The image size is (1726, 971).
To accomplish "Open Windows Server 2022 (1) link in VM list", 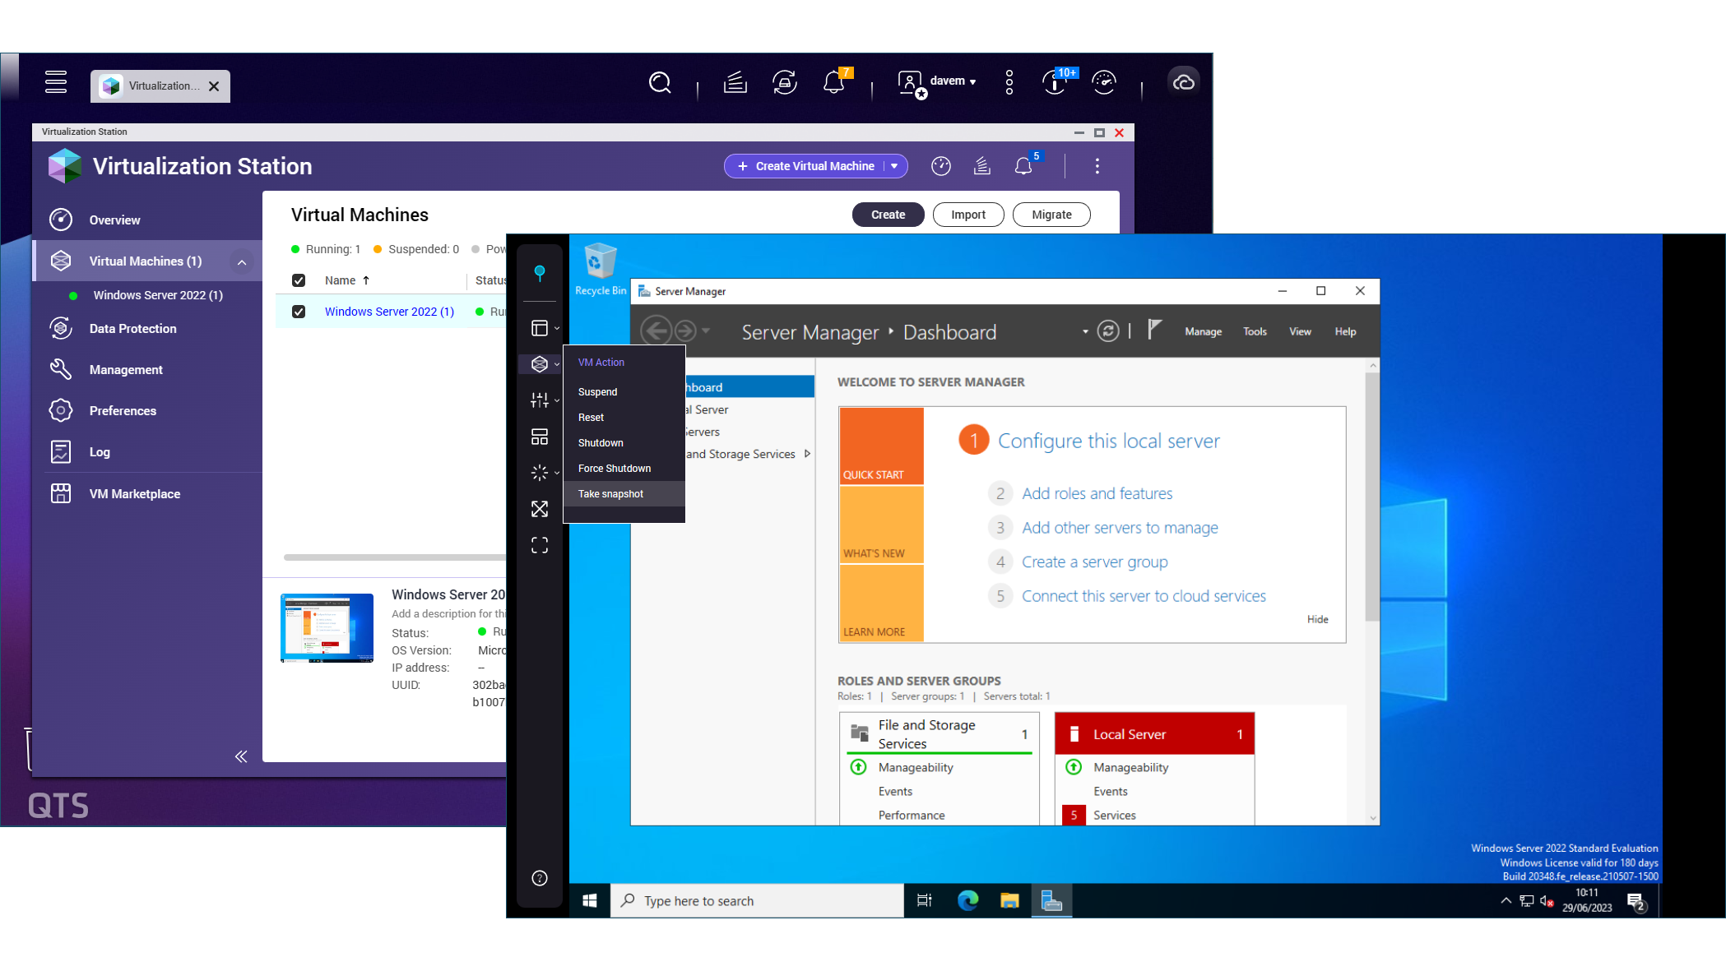I will pos(389,312).
